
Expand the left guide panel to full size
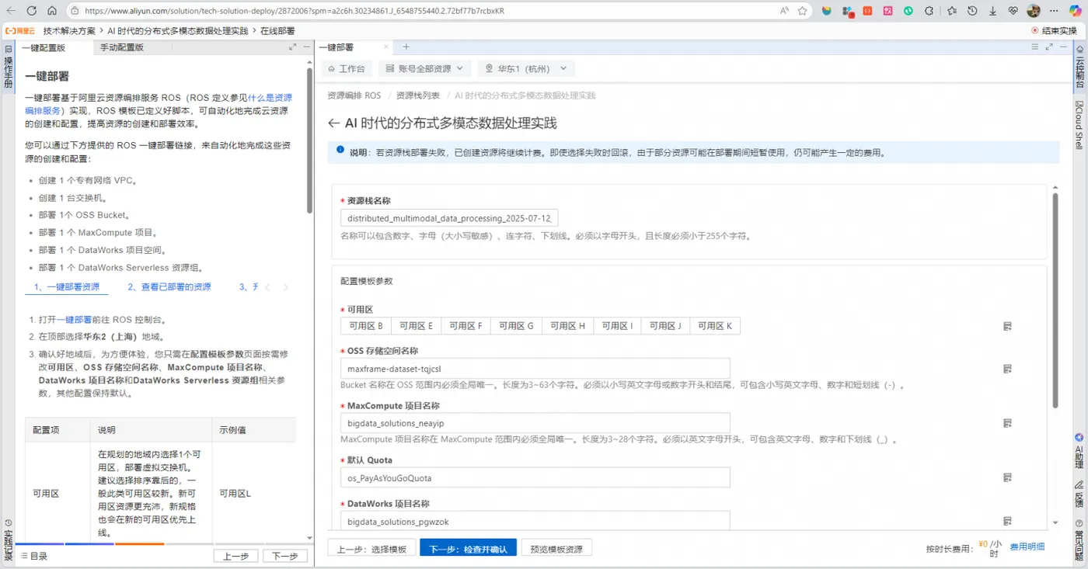pyautogui.click(x=293, y=47)
